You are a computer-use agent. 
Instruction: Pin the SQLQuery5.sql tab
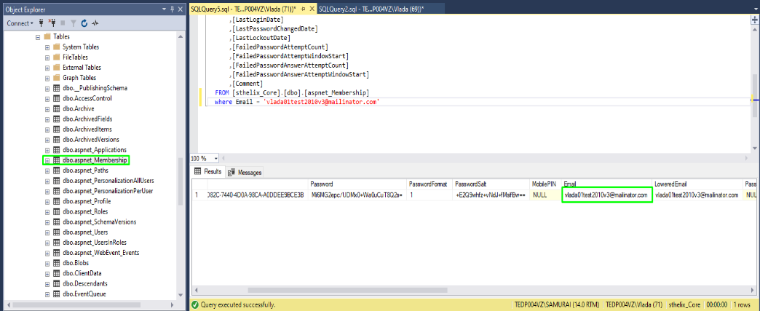[x=303, y=9]
